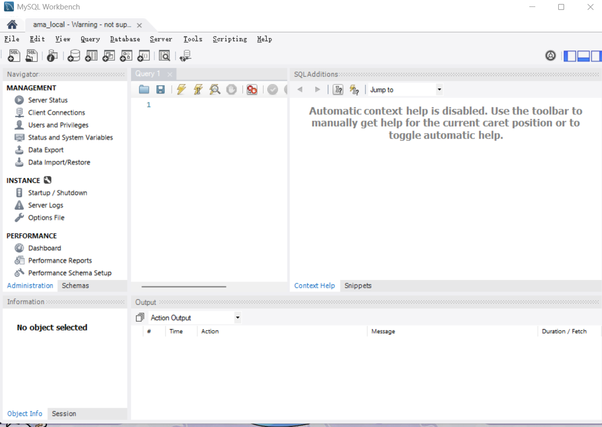Open Users and Privileges
This screenshot has height=427, width=602.
pos(58,125)
